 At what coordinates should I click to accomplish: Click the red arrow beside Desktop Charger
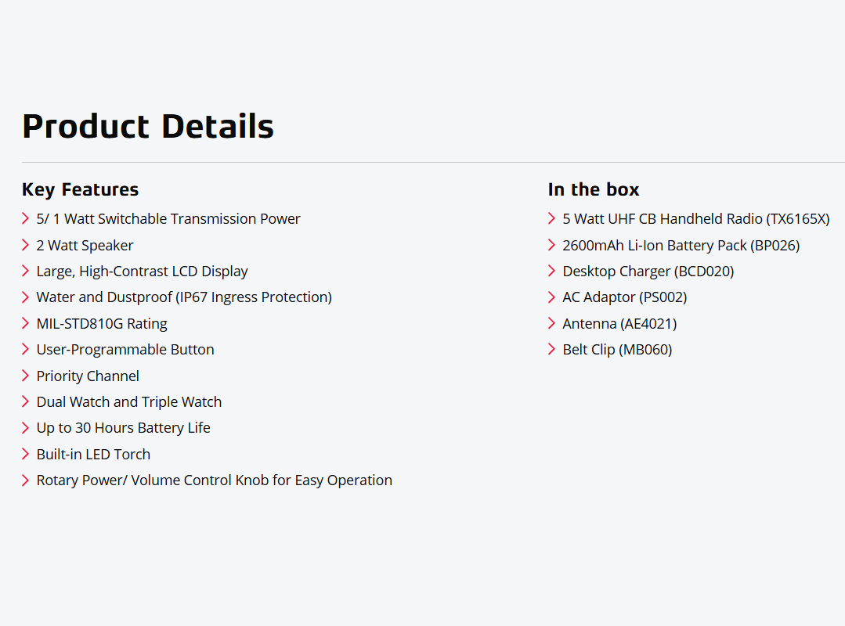[552, 271]
